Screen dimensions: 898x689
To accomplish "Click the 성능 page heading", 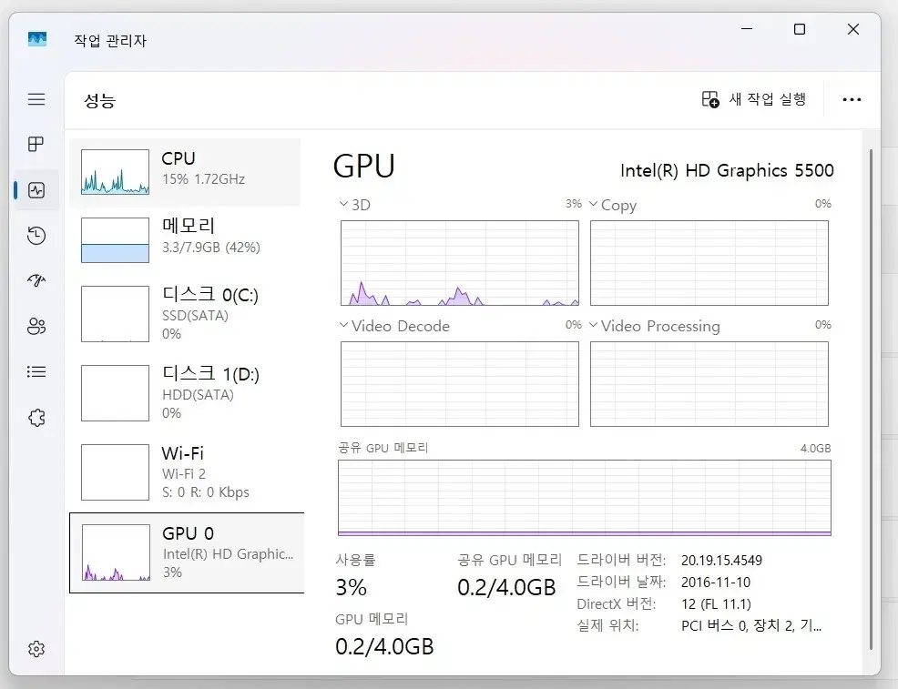I will (100, 101).
